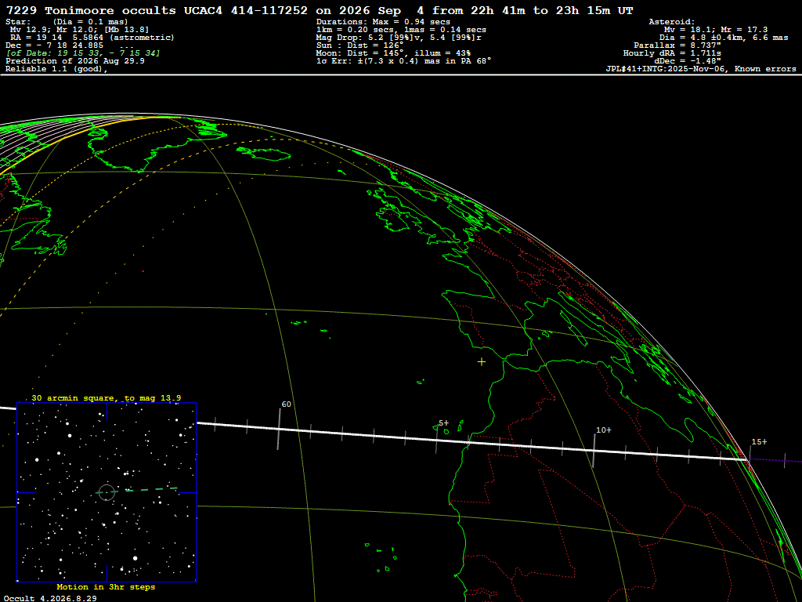Click the 'Hourly dRA = 1.711s' text
The width and height of the screenshot is (802, 602).
(x=672, y=53)
